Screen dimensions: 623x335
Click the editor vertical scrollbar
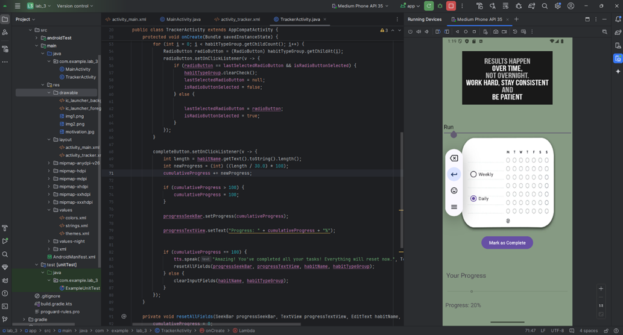click(401, 190)
